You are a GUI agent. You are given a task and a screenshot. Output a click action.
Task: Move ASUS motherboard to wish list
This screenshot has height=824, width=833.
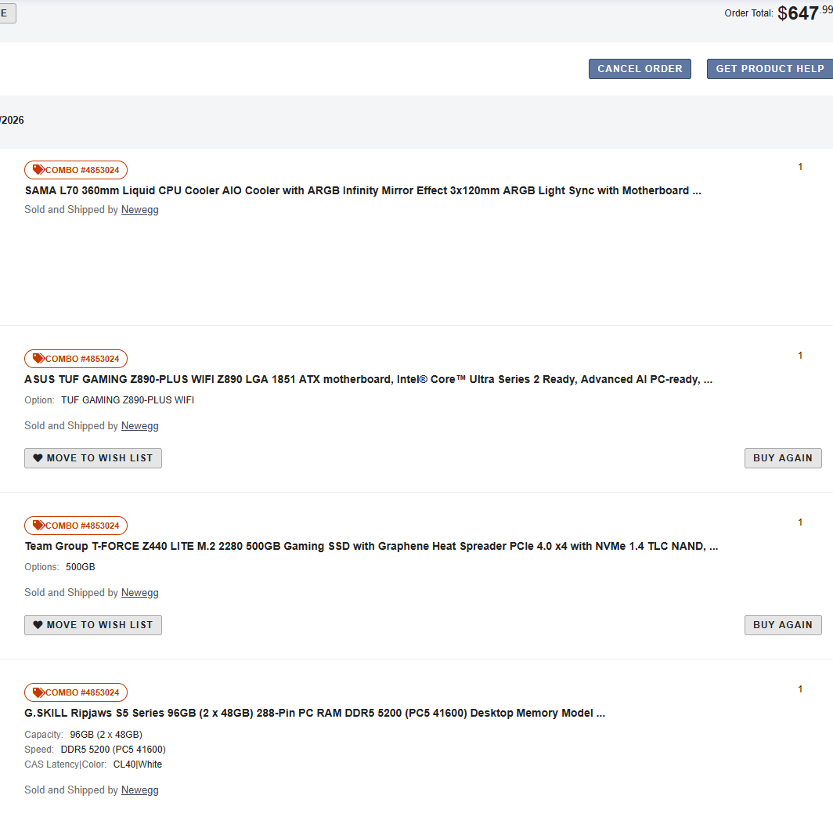click(x=93, y=458)
